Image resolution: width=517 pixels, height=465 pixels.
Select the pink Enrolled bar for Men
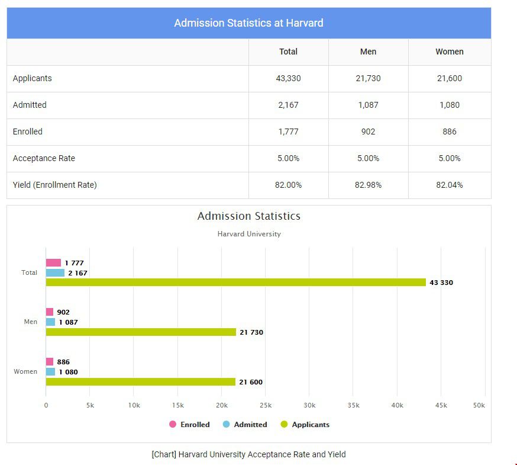point(50,312)
